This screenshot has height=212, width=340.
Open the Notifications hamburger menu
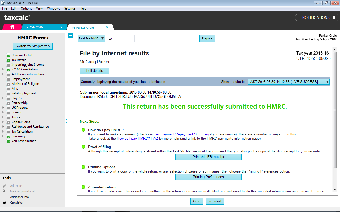tap(334, 17)
